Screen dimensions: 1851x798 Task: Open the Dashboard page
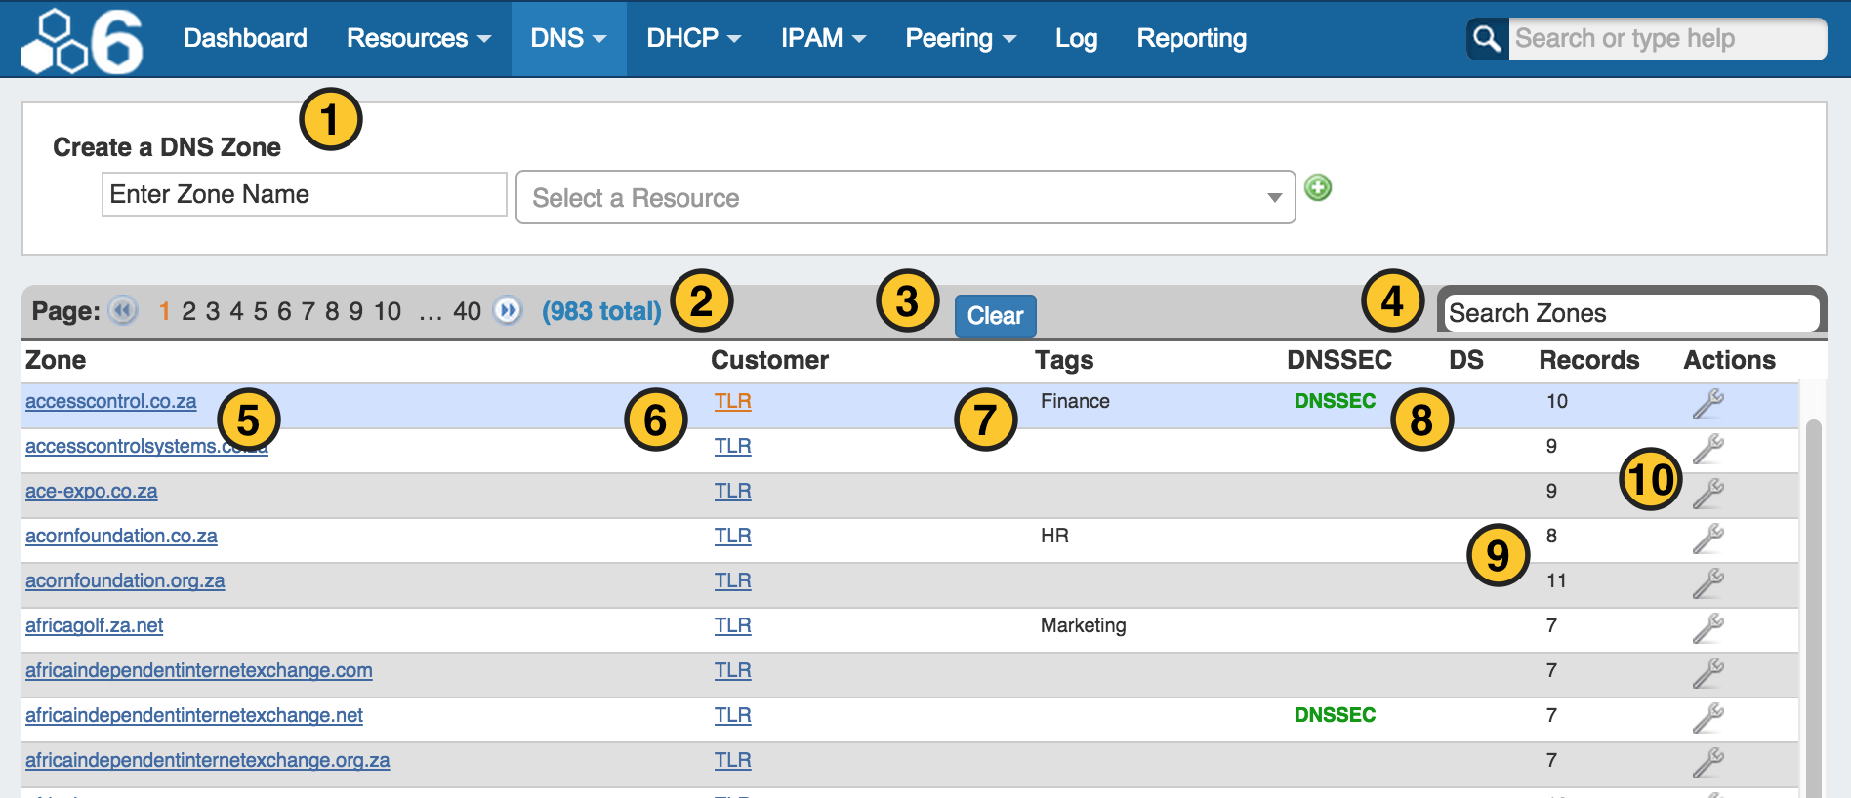click(245, 39)
